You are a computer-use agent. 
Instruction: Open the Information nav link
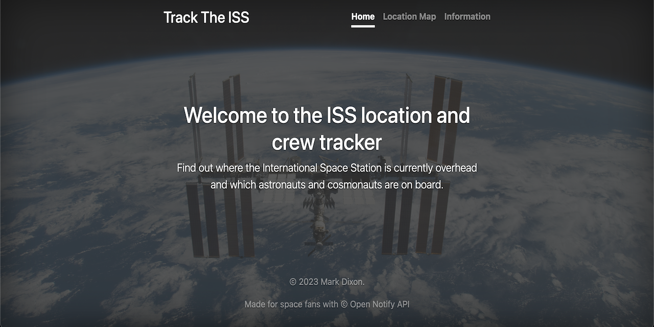[x=467, y=17]
